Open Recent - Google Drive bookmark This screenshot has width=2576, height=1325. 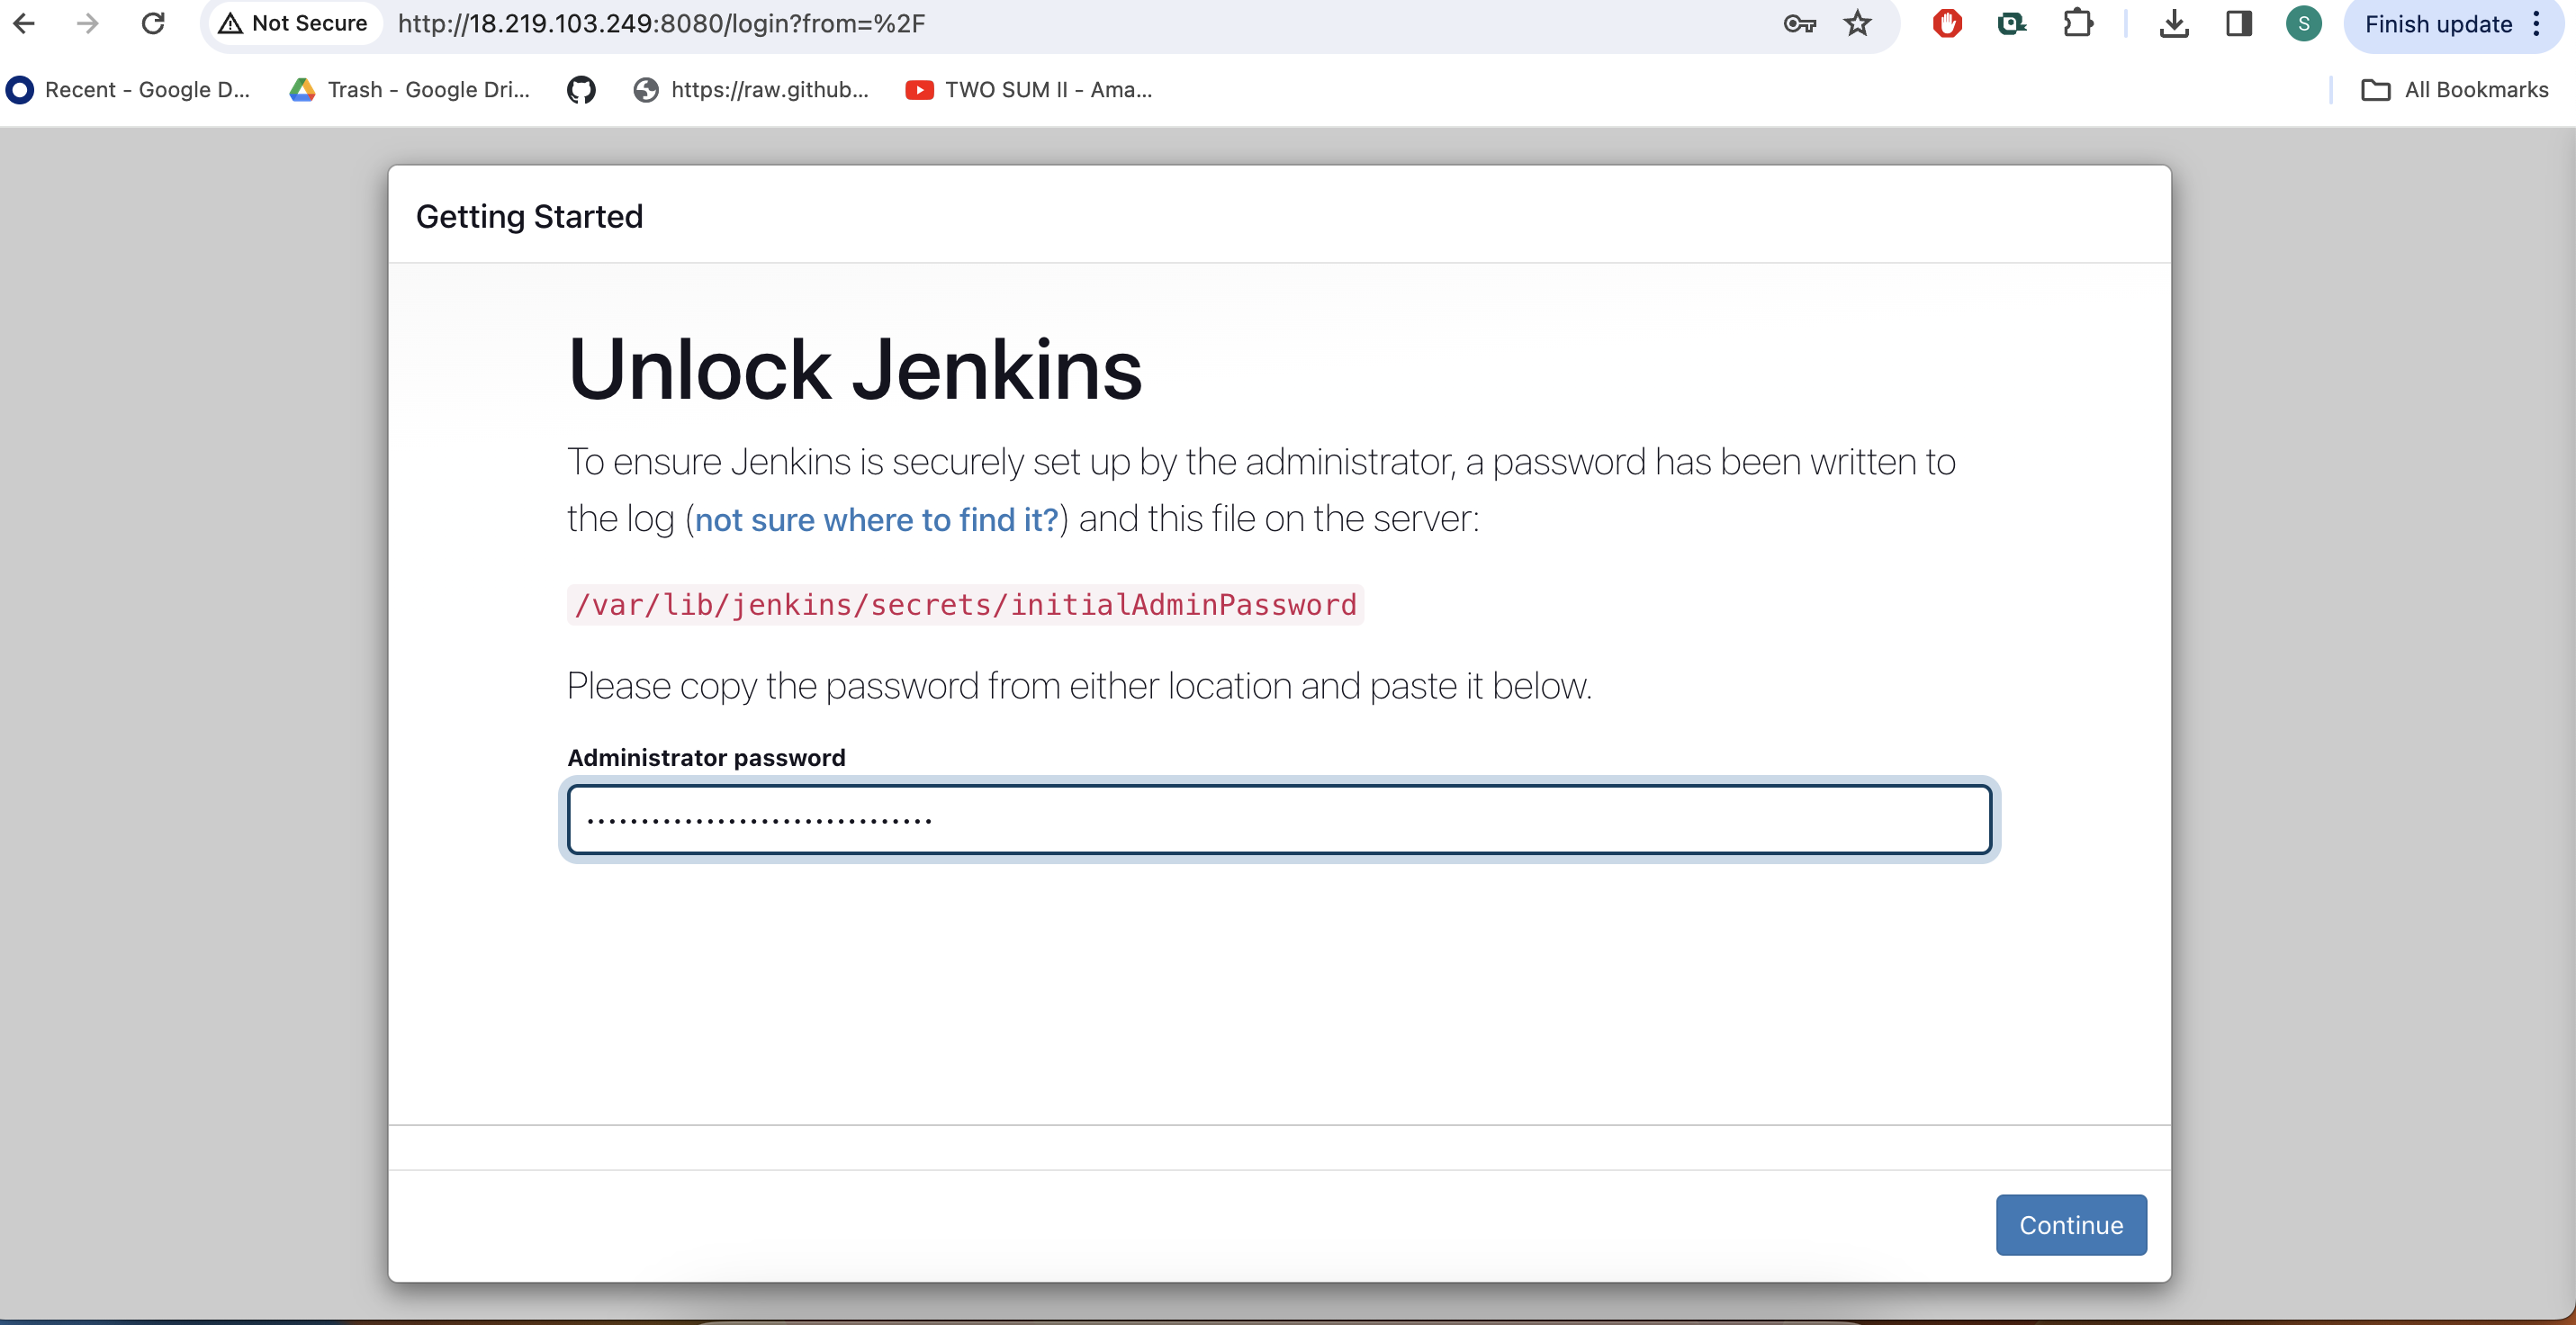click(x=128, y=90)
